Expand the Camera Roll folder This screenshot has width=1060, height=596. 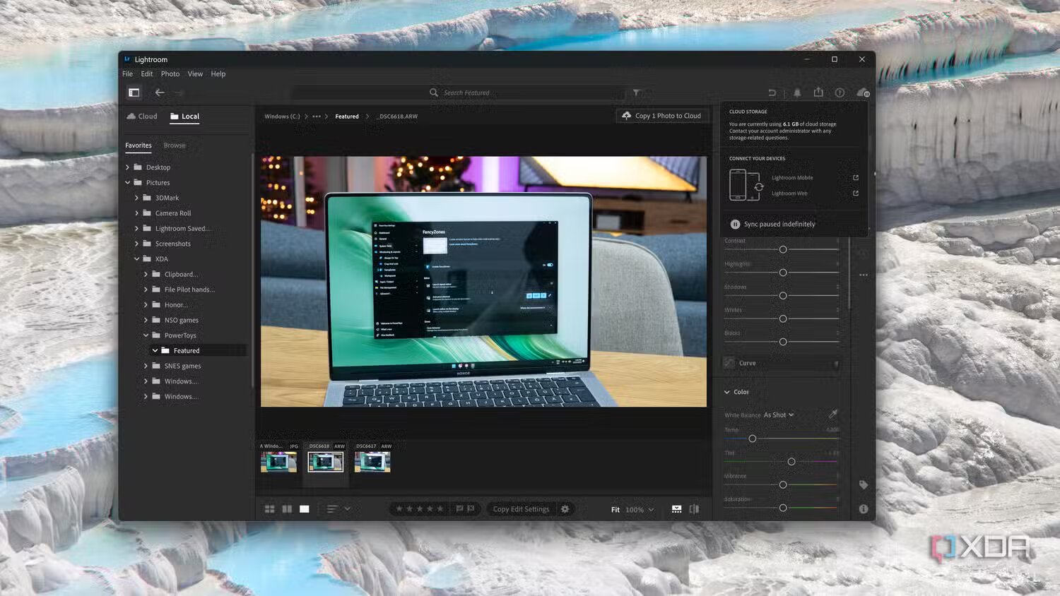[x=137, y=213]
